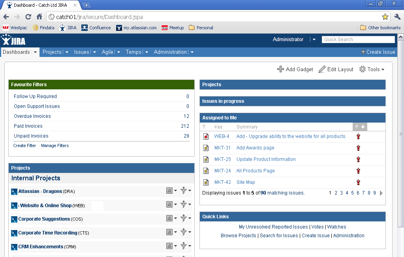Viewport: 404px width, 257px height.
Task: Go to next page arrow in Assigned to Me
Action: 381,193
